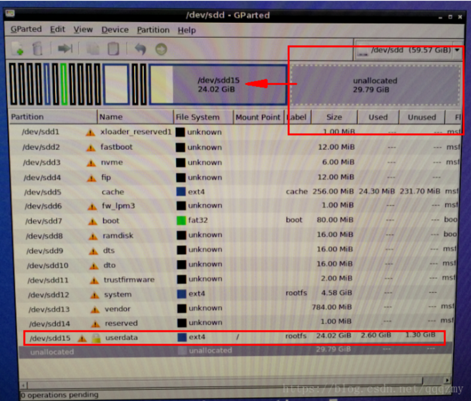The height and width of the screenshot is (401, 471).
Task: Select the /dev/sdd15 block in disk map
Action: [218, 85]
